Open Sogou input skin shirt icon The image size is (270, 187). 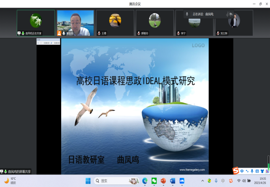[262, 171]
